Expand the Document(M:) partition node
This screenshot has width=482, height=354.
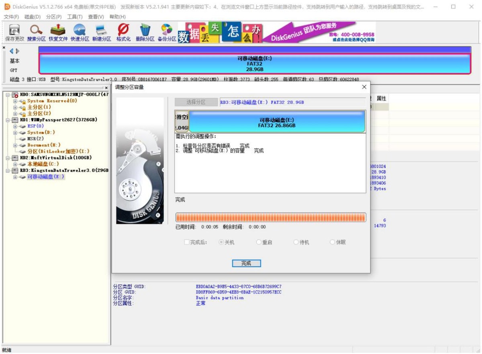pyautogui.click(x=15, y=145)
